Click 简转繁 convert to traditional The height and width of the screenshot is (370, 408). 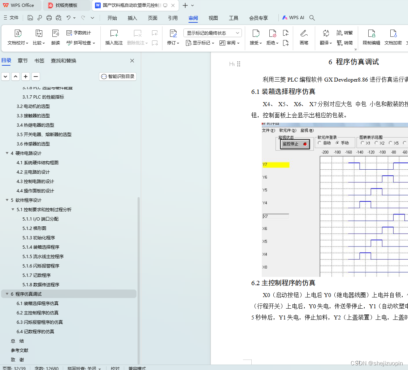click(x=344, y=33)
